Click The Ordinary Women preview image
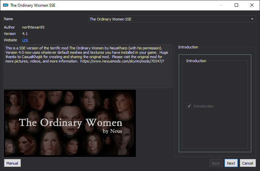 pos(70,123)
